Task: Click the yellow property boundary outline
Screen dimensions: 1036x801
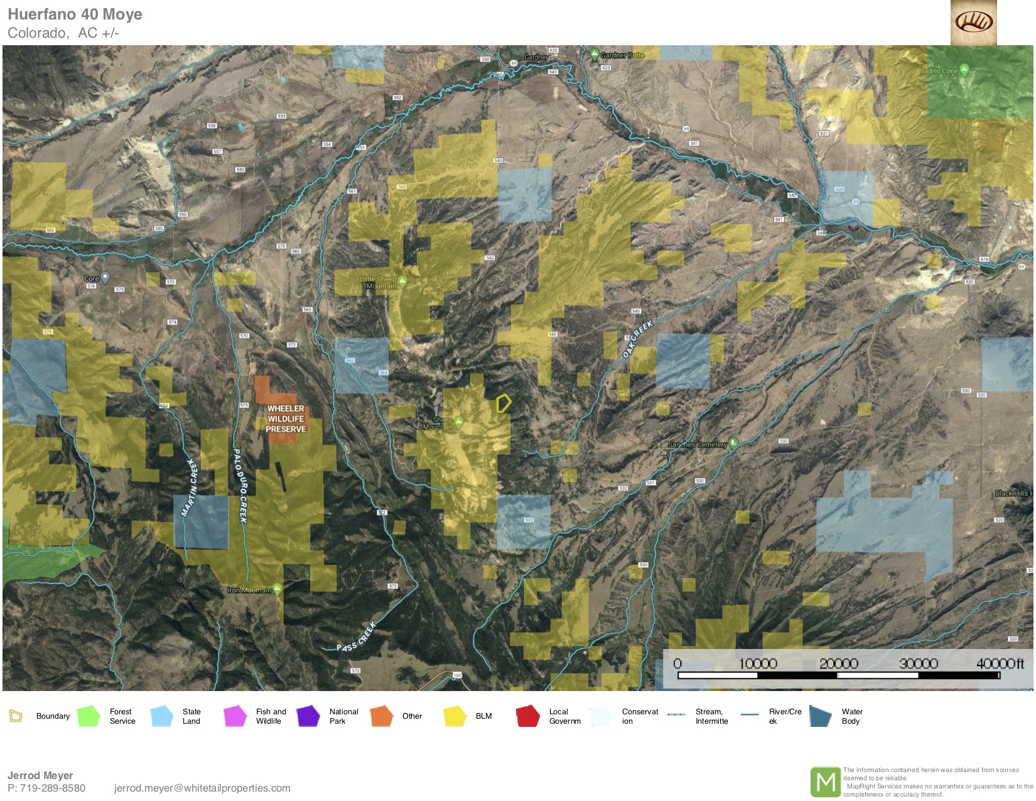Action: 503,403
